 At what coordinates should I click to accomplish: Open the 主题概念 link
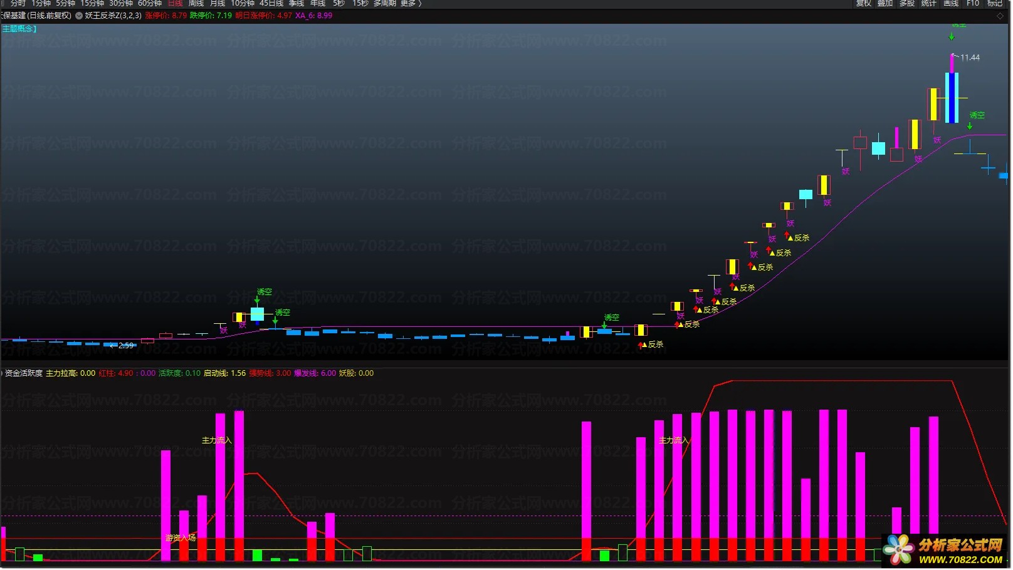pyautogui.click(x=19, y=29)
